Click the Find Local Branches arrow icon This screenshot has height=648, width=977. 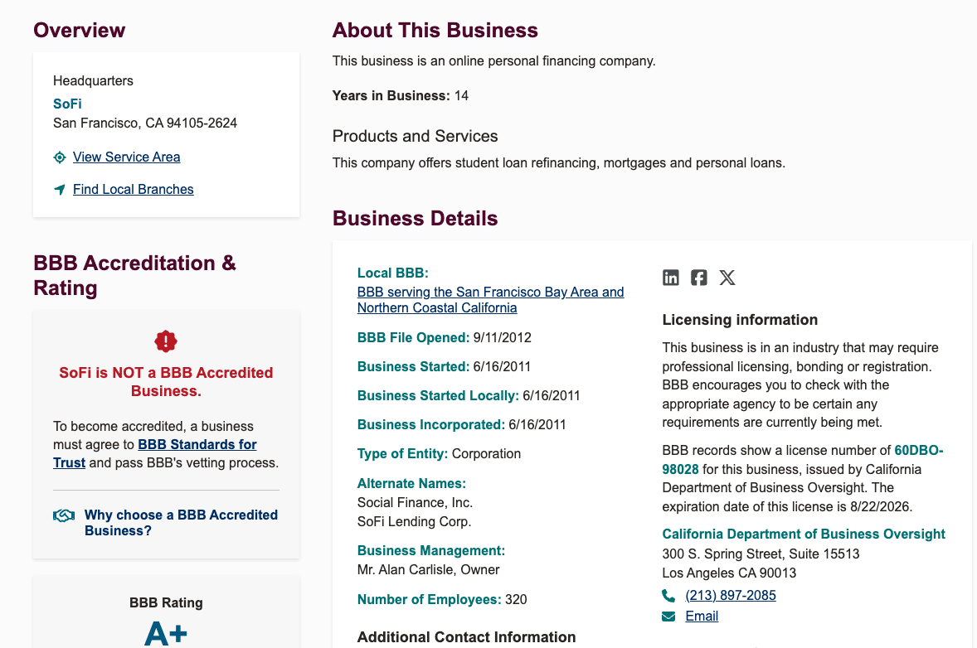[59, 189]
